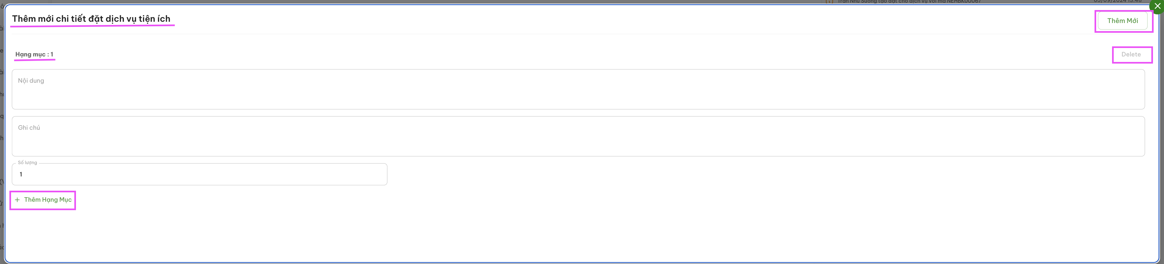
Task: Click the Hạng mục : 1 heading
Action: pos(34,54)
